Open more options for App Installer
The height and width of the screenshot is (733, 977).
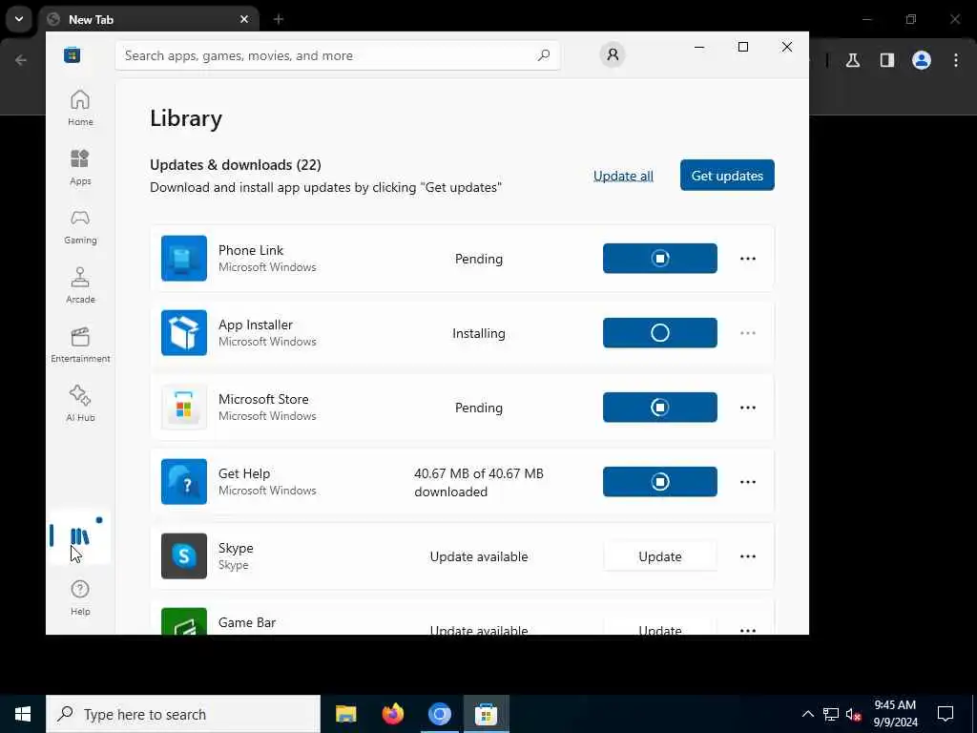click(748, 333)
